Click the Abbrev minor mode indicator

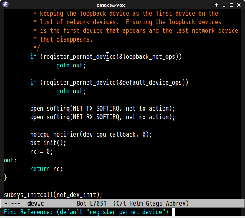pos(177,204)
